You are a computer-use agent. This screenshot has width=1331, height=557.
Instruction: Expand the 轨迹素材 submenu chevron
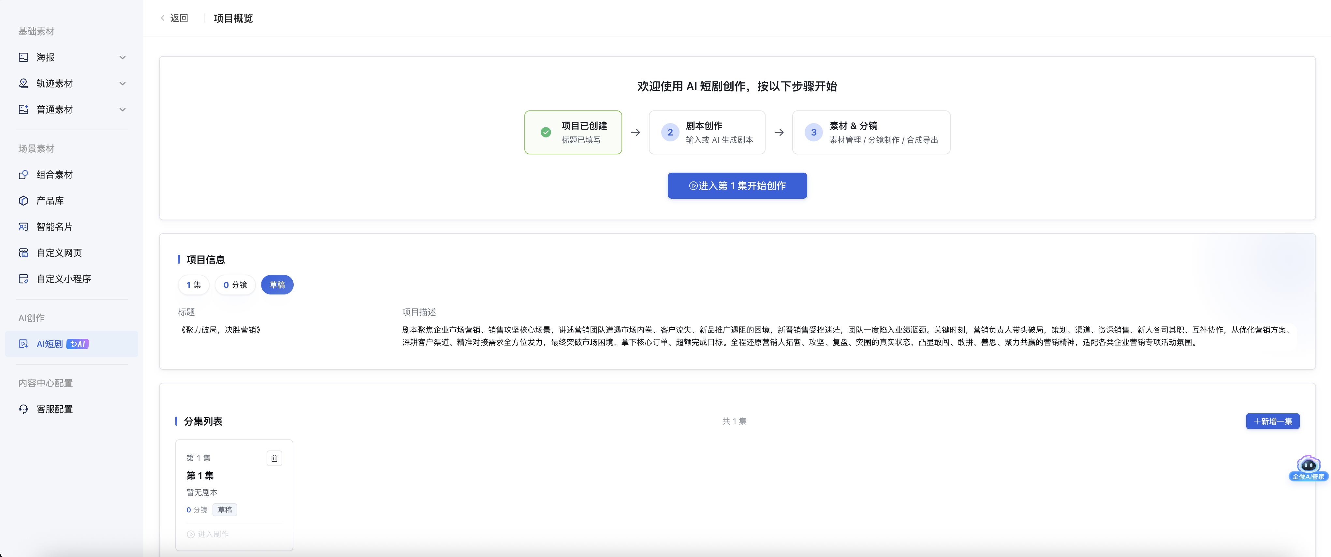pos(123,84)
